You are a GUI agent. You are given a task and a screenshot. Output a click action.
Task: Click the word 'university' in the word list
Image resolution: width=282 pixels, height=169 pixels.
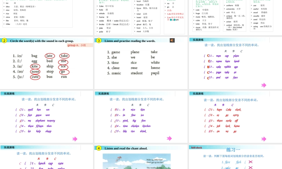(230, 9)
